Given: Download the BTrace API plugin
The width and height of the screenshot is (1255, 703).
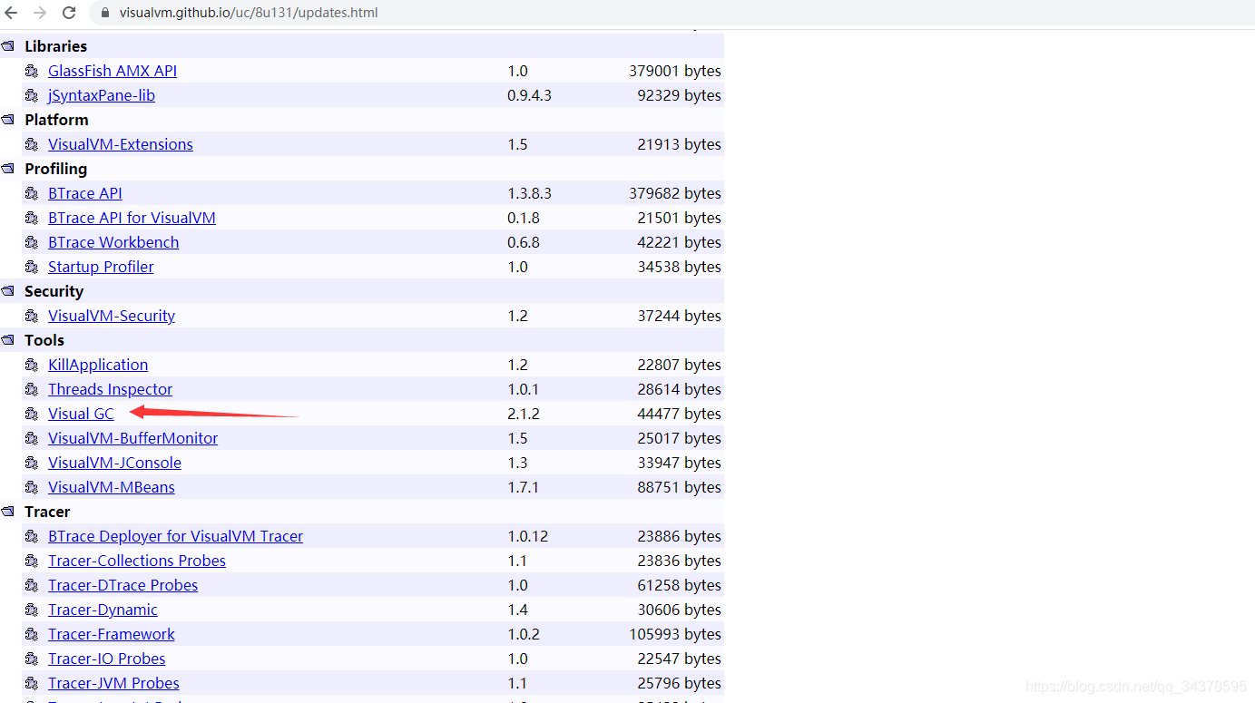Looking at the screenshot, I should 85,193.
